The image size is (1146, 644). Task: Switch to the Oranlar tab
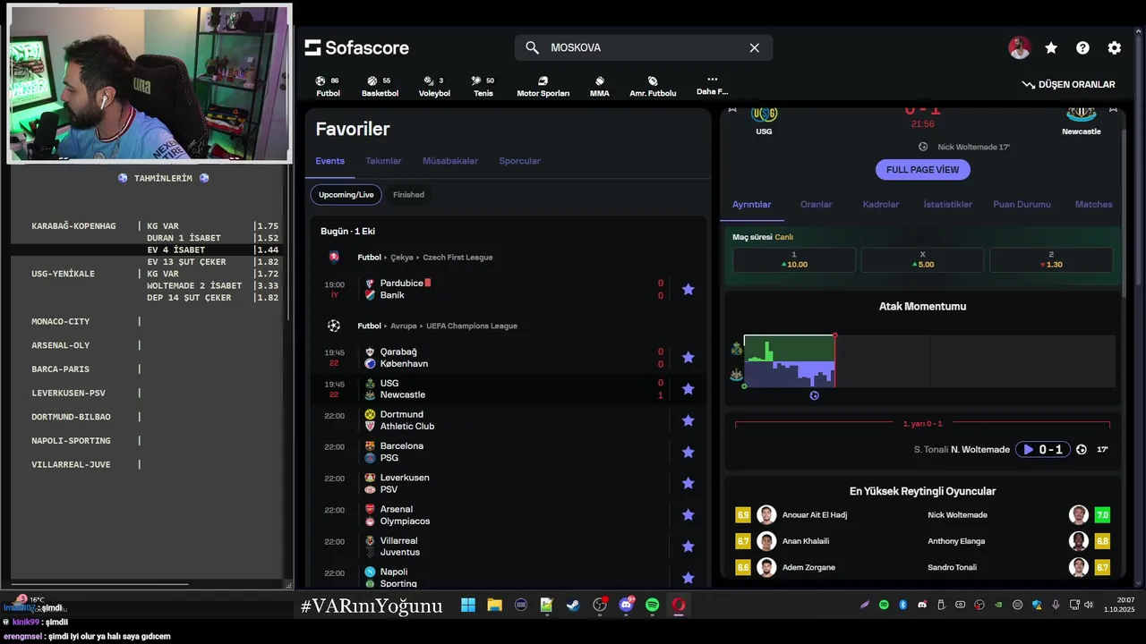[x=816, y=205]
